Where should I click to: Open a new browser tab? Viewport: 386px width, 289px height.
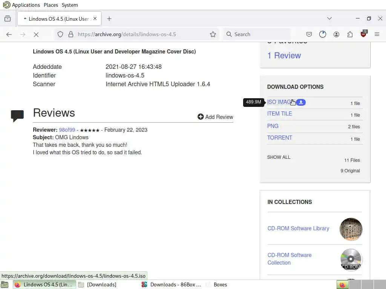(109, 19)
